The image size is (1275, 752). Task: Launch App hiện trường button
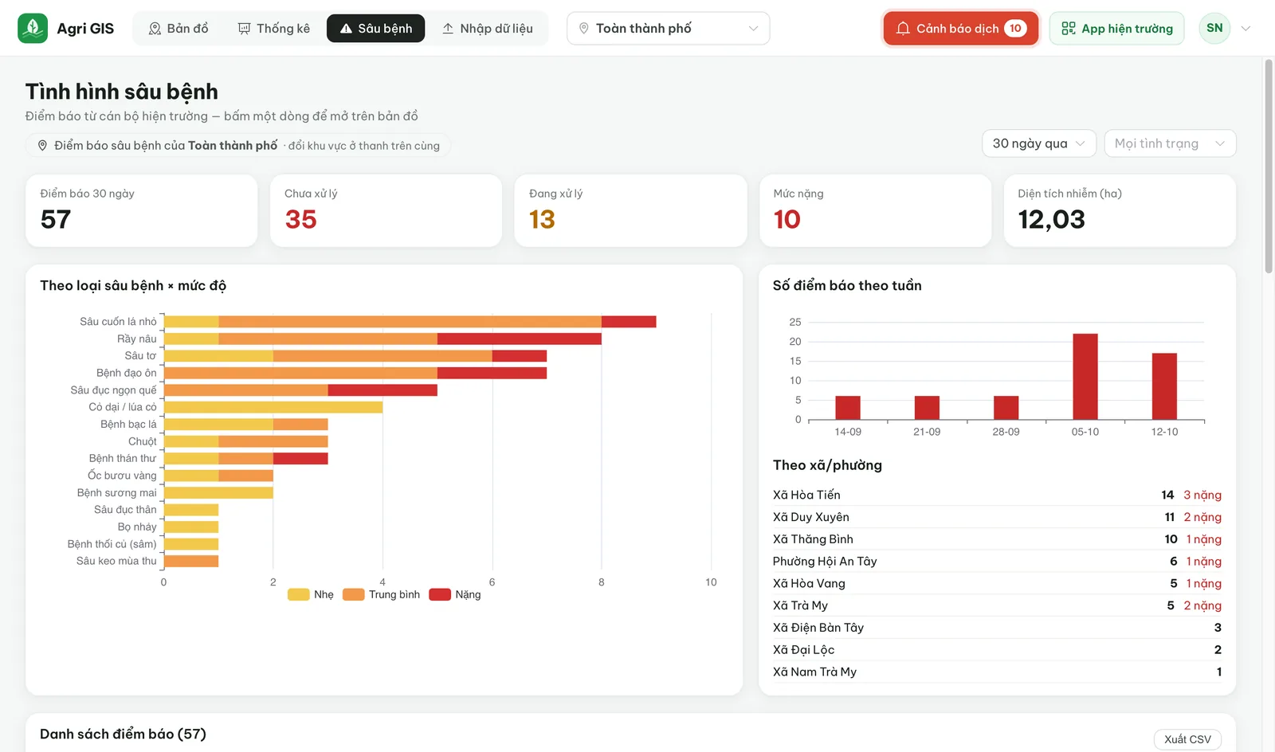pyautogui.click(x=1117, y=29)
